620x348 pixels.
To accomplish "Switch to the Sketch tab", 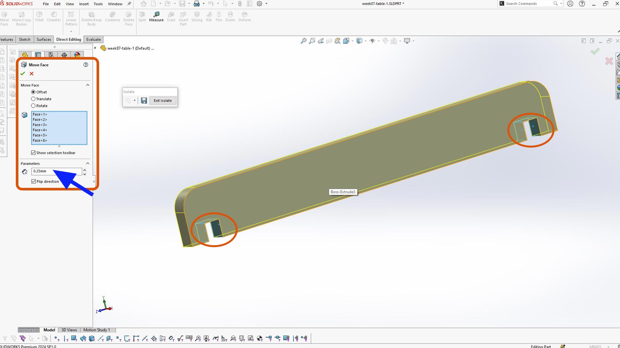I will tap(25, 39).
